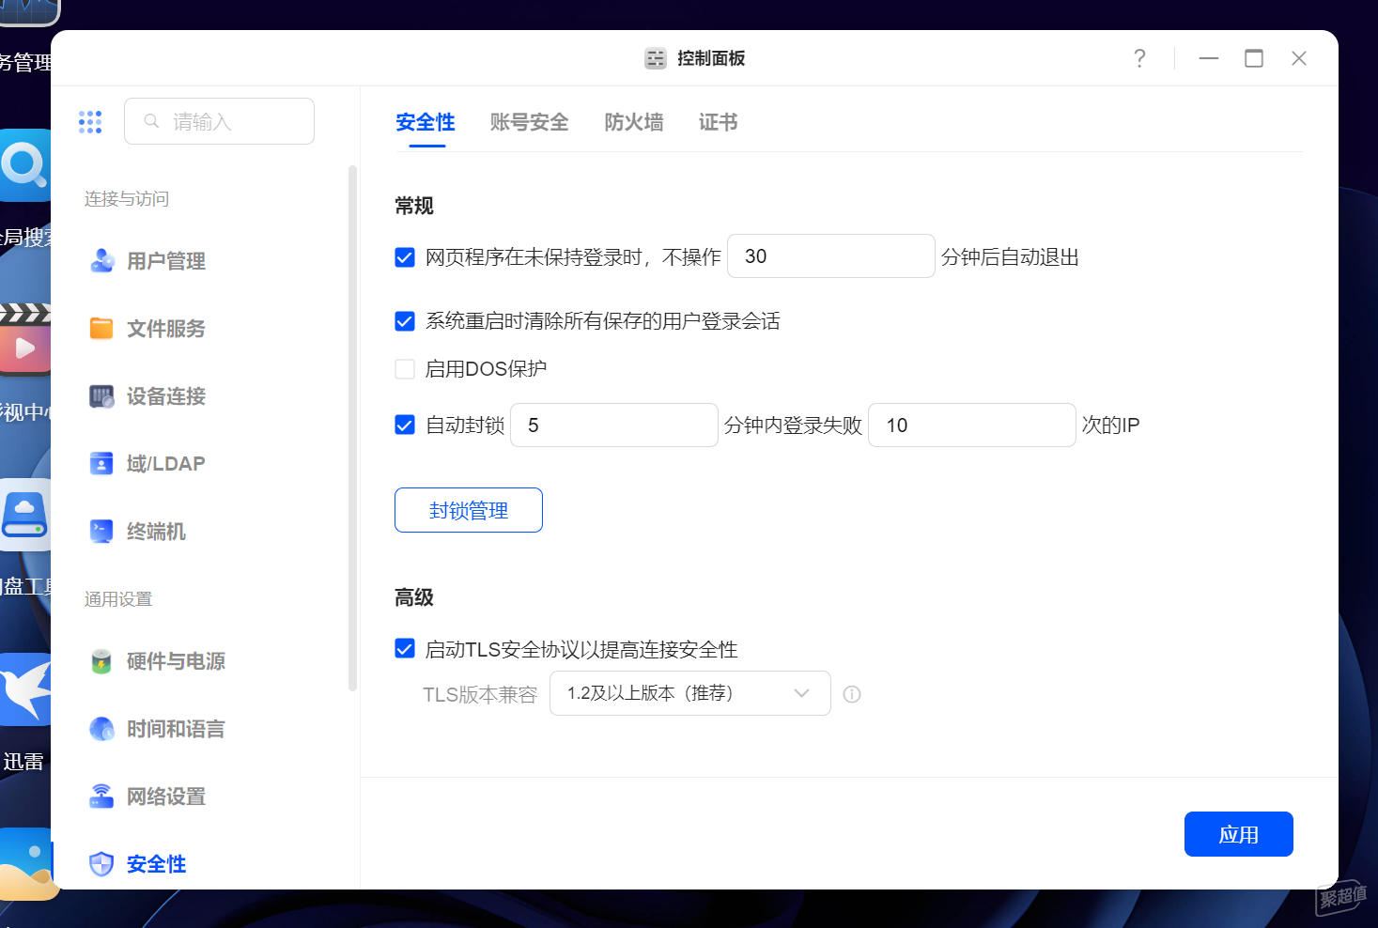The height and width of the screenshot is (928, 1378).
Task: Enable the 启用DOS保护 checkbox
Action: coord(405,369)
